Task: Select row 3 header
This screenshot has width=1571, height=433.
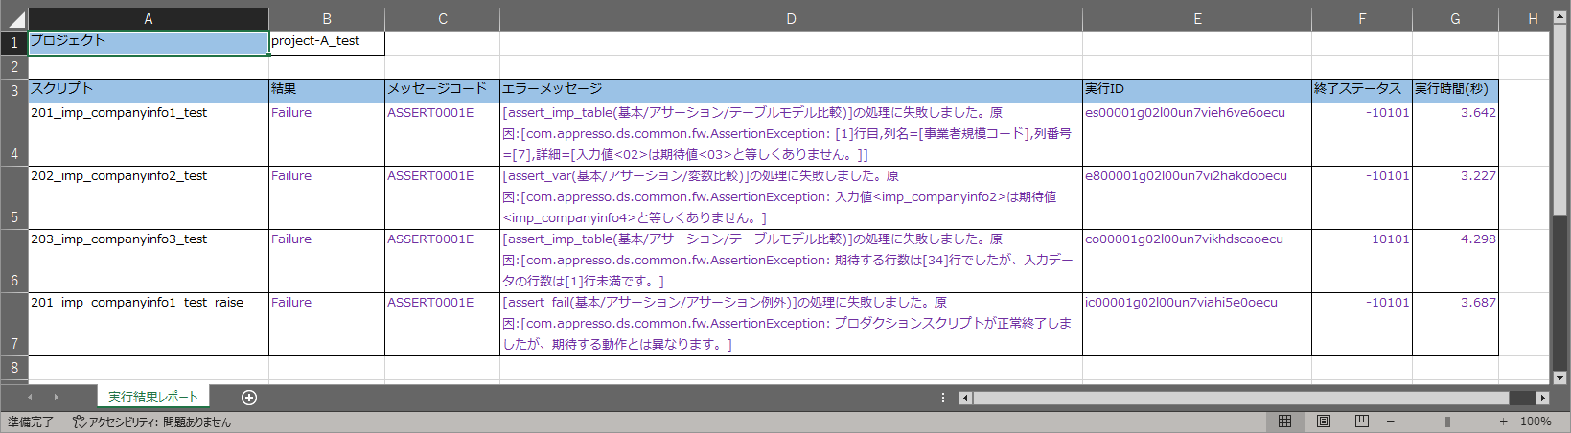Action: pyautogui.click(x=14, y=90)
